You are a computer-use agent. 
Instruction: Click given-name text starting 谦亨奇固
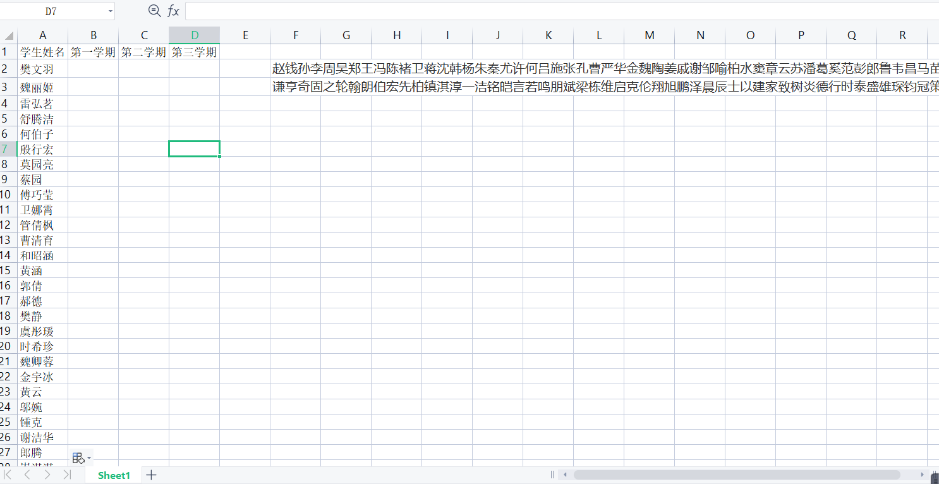tap(605, 87)
